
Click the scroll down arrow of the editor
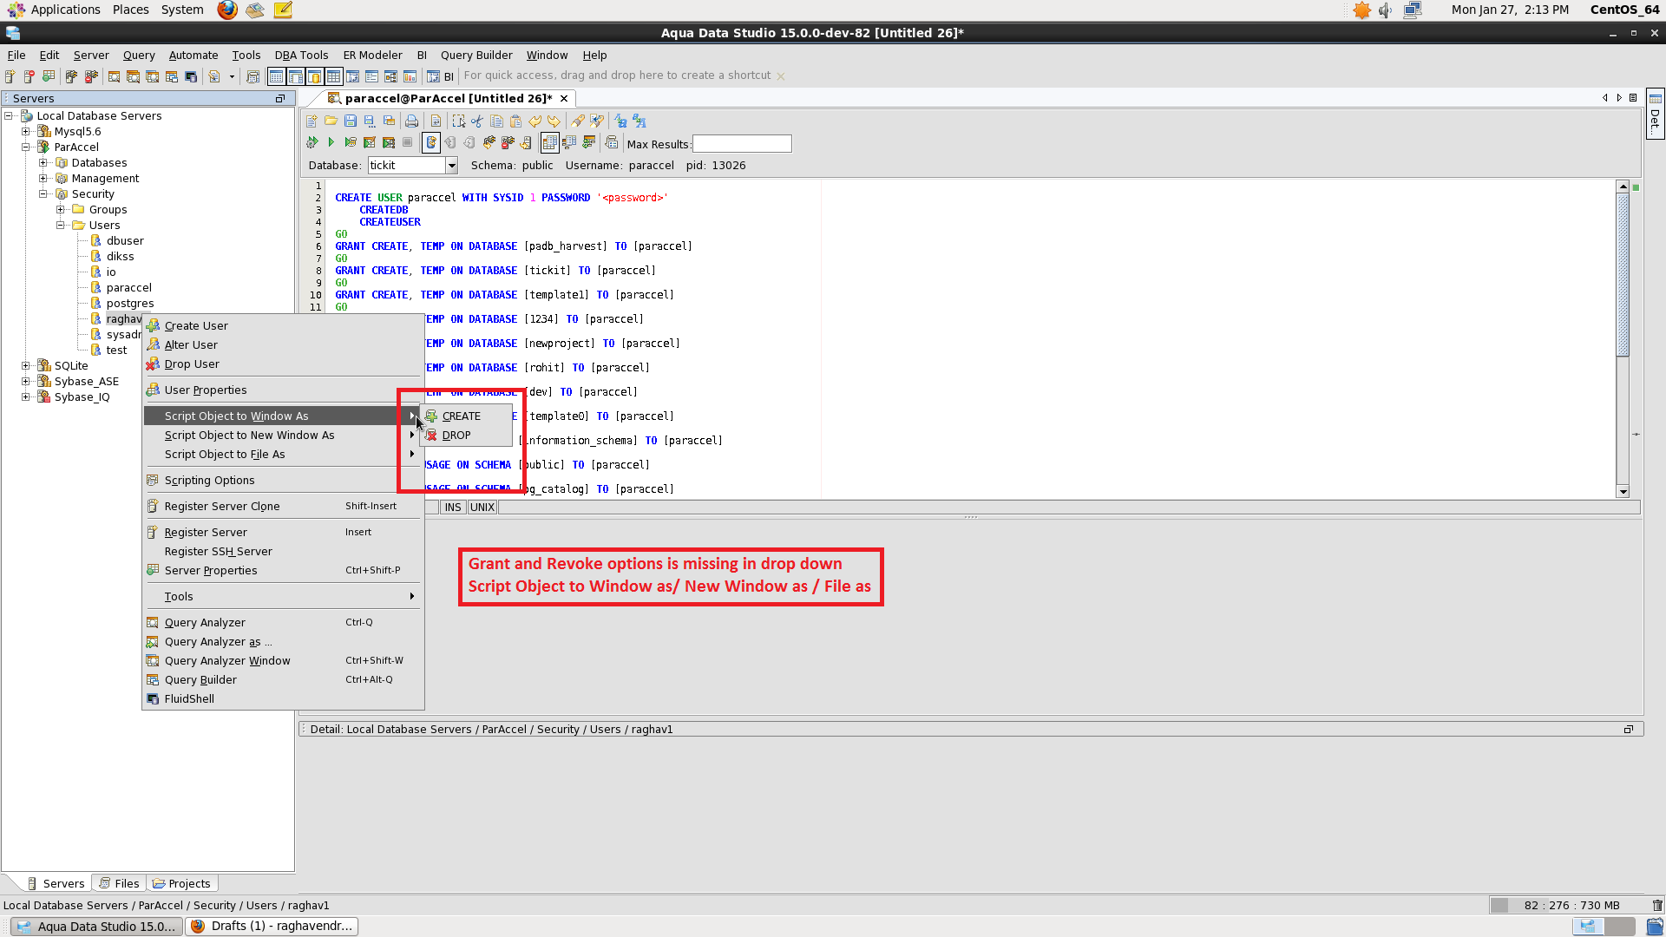1623,492
